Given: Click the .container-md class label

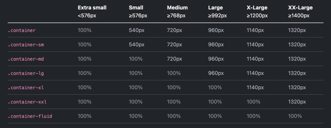Looking at the screenshot, I should pos(26,59).
